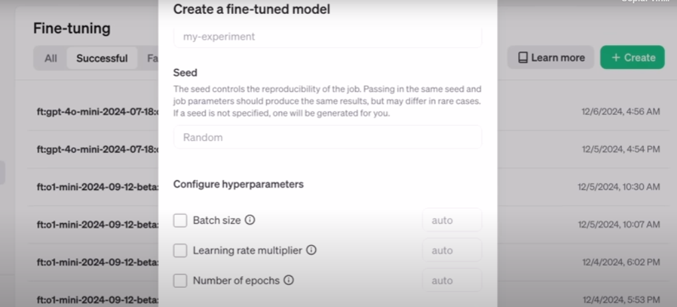Select the job dated 12/5/2024, 10:30 AM

tap(619, 187)
